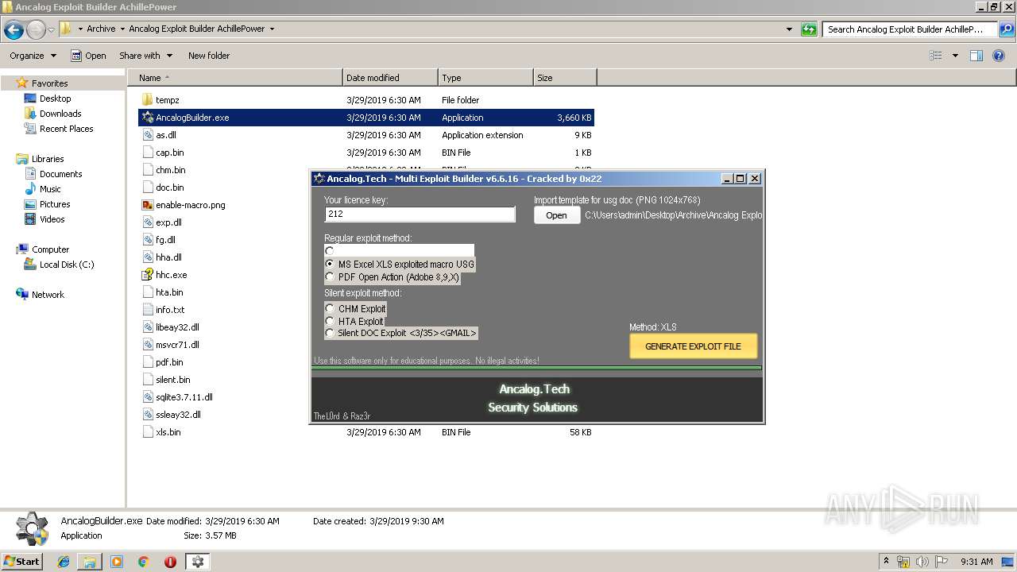Select the as.dll file icon

click(147, 135)
